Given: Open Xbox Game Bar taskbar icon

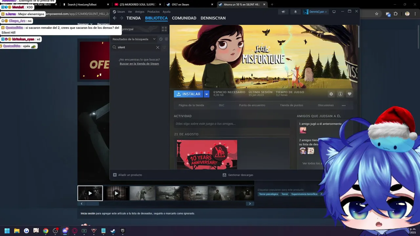Looking at the screenshot, I should (x=84, y=231).
